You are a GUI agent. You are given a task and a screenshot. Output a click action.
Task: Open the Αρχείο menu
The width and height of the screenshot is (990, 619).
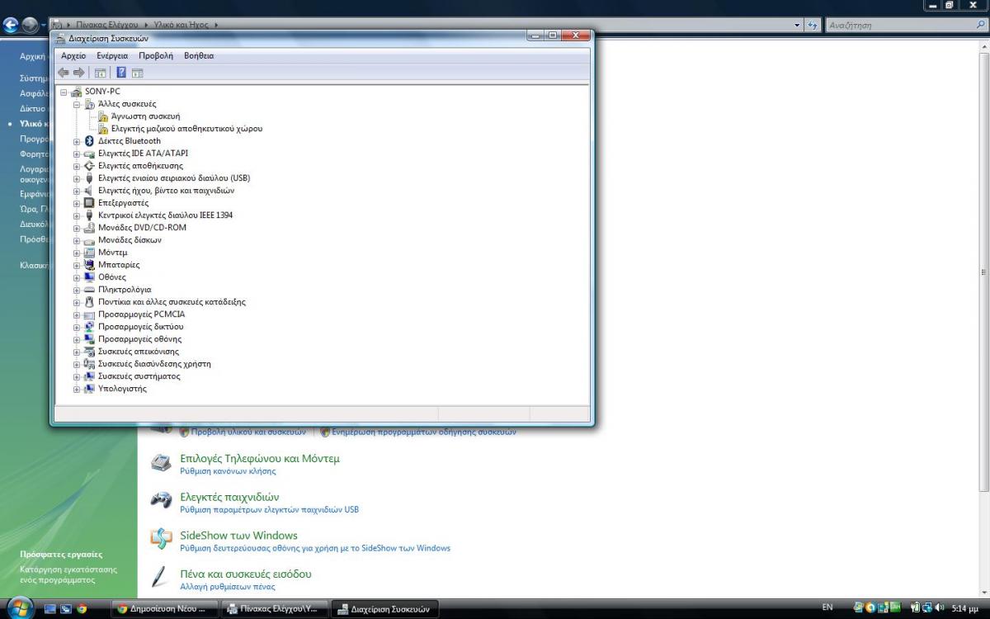point(73,55)
